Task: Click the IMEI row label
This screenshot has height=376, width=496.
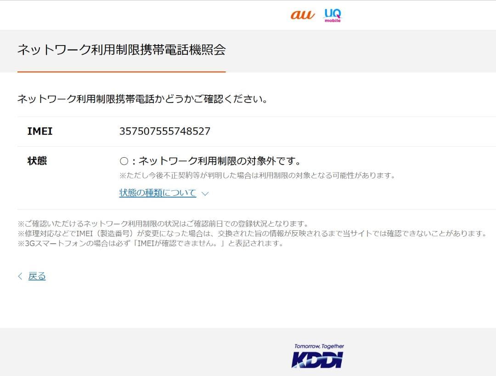Action: click(x=40, y=131)
